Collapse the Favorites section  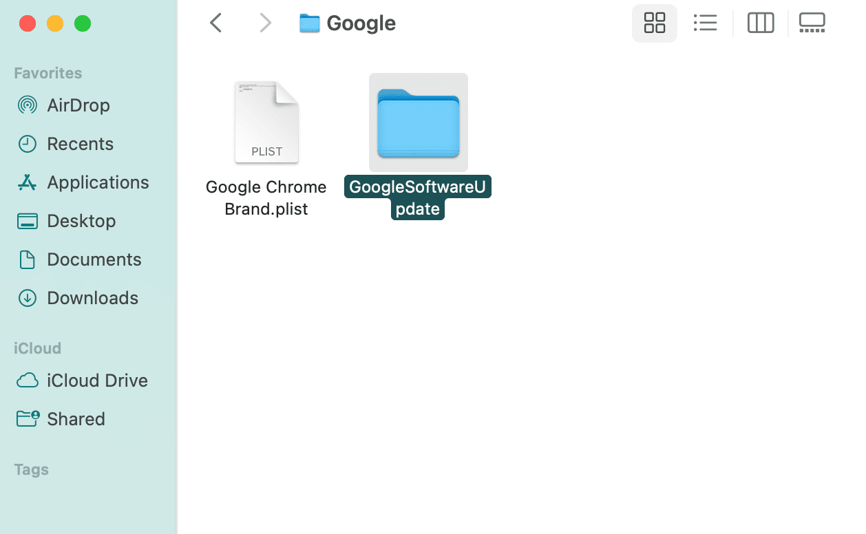point(47,72)
